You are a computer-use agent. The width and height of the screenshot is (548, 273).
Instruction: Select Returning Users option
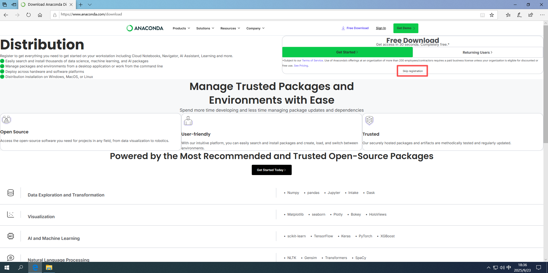(x=478, y=52)
